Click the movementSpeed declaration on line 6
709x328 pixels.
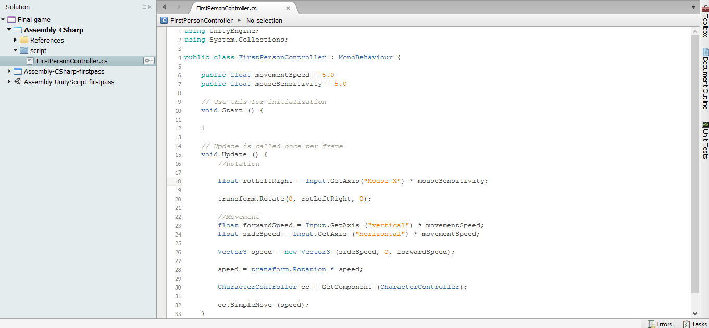[x=267, y=75]
